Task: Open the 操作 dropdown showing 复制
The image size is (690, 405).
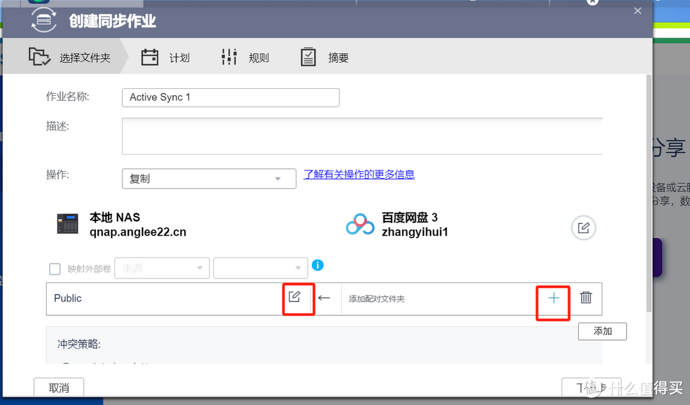Action: 208,178
